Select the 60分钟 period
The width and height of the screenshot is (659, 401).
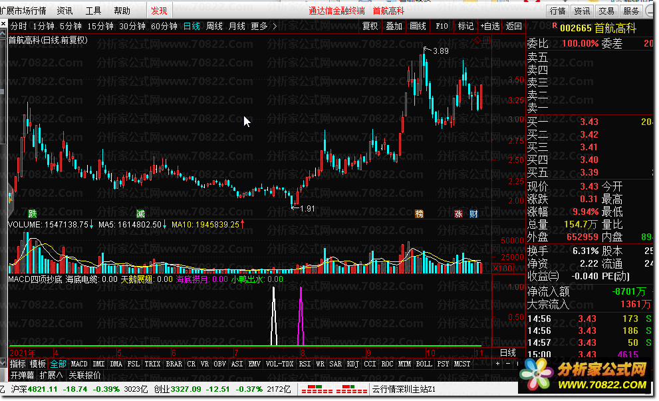[x=164, y=26]
